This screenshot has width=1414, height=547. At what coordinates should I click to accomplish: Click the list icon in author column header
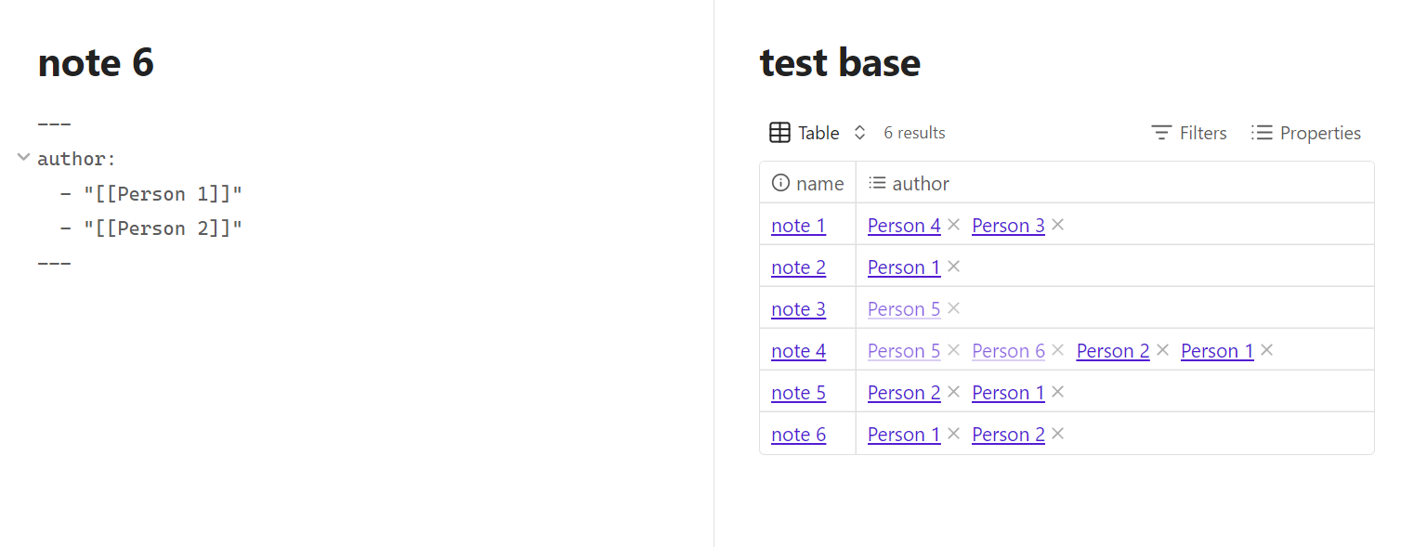[877, 183]
